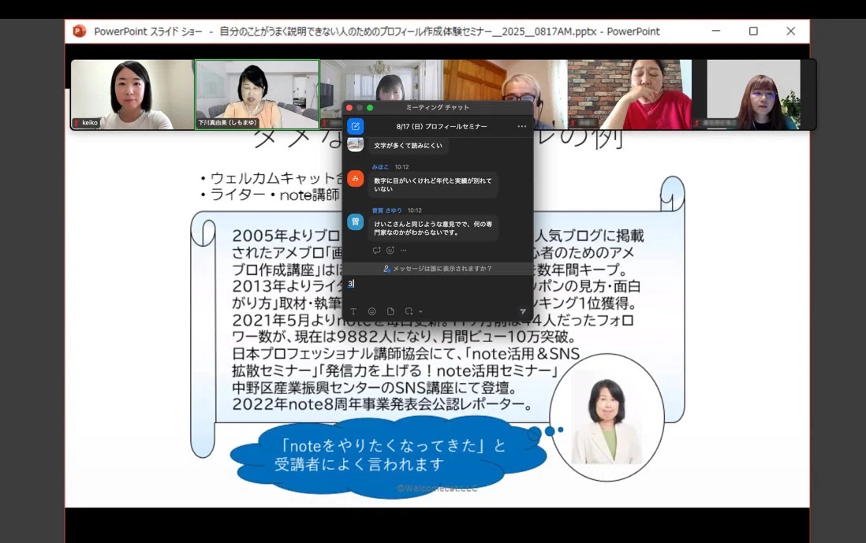Screen dimensions: 866x543
Task: Click 曽賀 さゆり's blue avatar
Action: 355,221
